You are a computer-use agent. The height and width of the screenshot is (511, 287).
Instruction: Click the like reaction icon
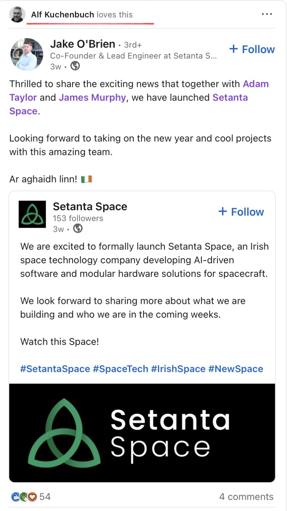click(x=16, y=497)
